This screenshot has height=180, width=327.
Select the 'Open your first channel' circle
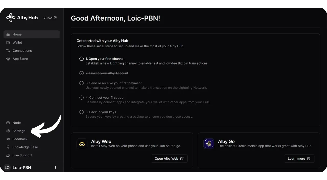pyautogui.click(x=81, y=59)
